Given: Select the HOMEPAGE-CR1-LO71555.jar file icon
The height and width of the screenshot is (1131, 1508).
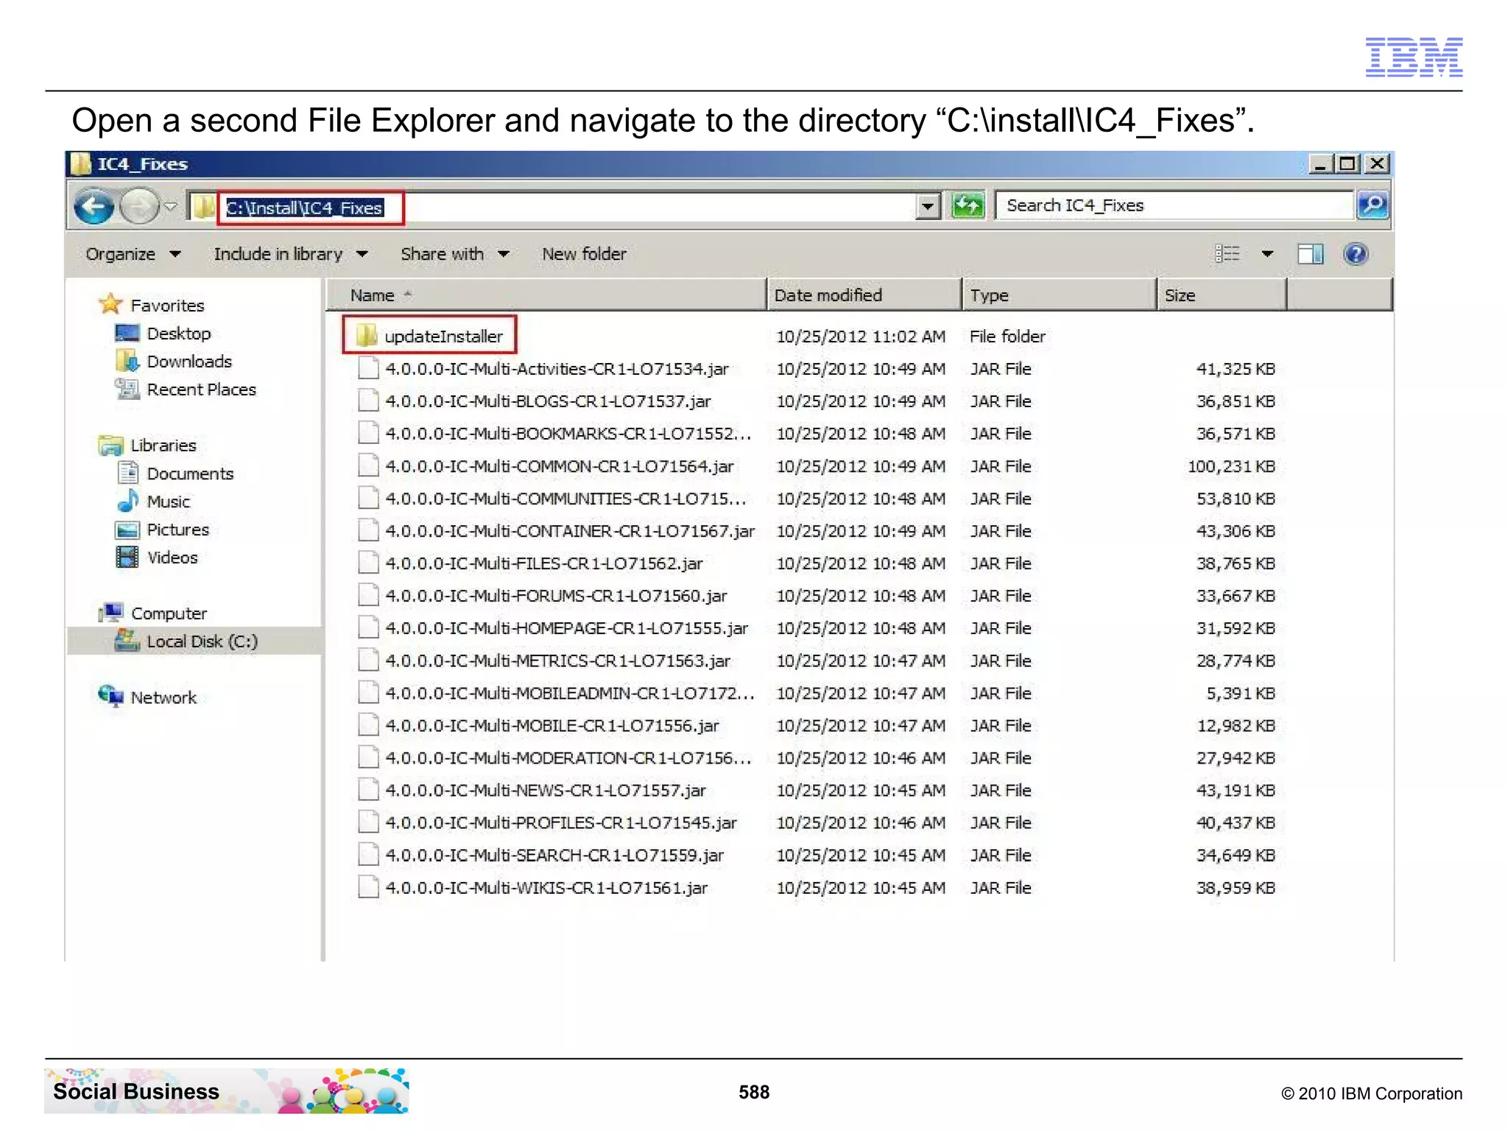Looking at the screenshot, I should click(368, 627).
